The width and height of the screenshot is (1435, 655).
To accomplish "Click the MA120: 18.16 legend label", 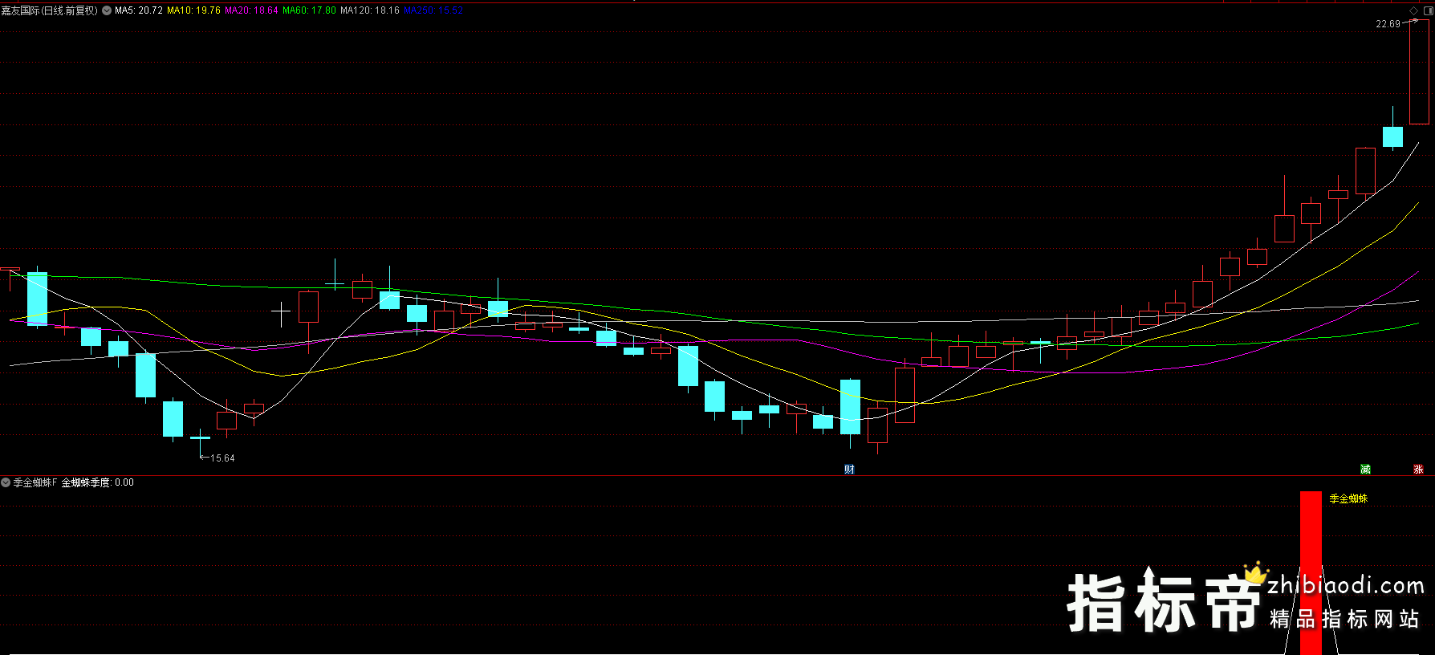I will (370, 10).
